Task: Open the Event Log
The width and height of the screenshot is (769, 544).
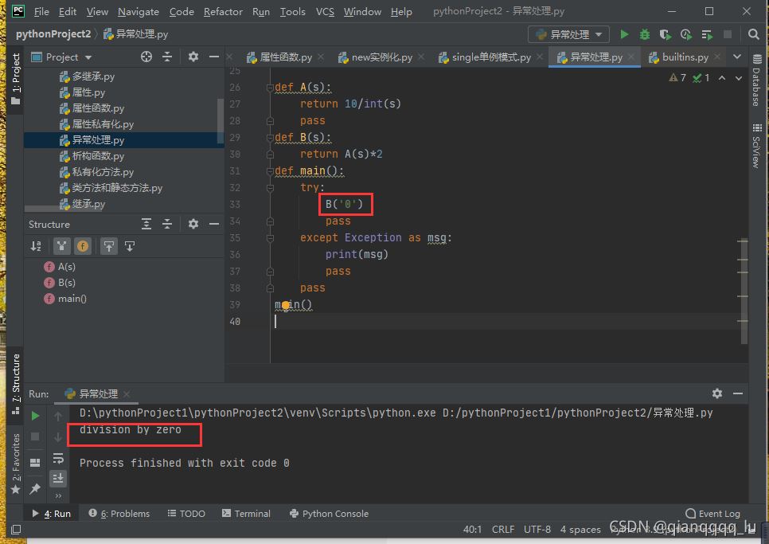Action: (x=712, y=514)
